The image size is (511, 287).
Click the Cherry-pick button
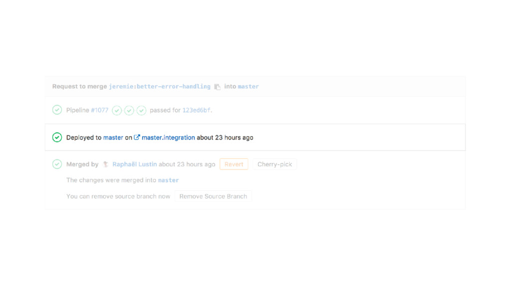tap(275, 164)
